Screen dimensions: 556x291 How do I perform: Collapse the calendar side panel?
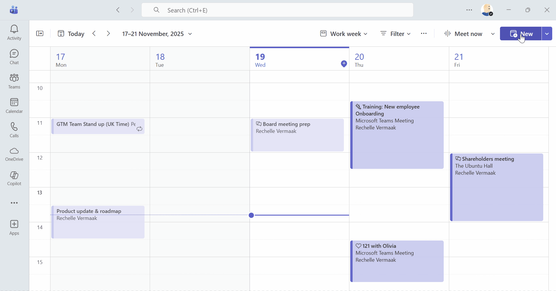click(x=40, y=33)
